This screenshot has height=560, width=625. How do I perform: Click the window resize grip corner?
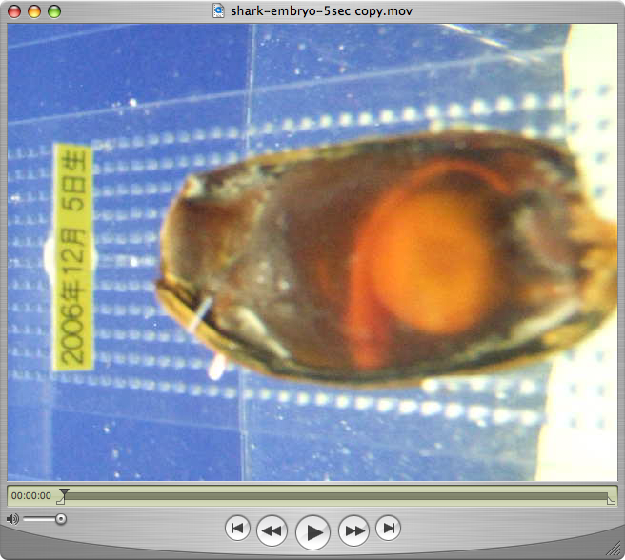[x=614, y=550]
